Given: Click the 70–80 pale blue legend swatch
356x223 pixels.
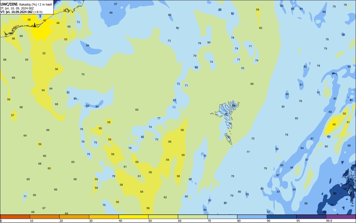Looking at the screenshot, I should (x=222, y=217).
